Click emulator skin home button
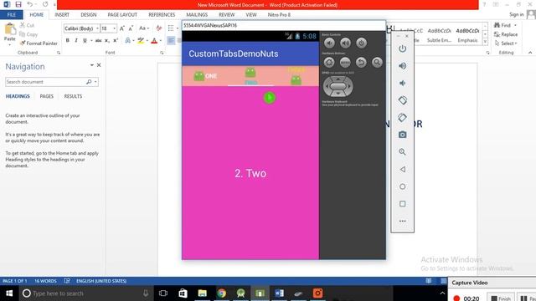This screenshot has height=301, width=536. coord(329,62)
